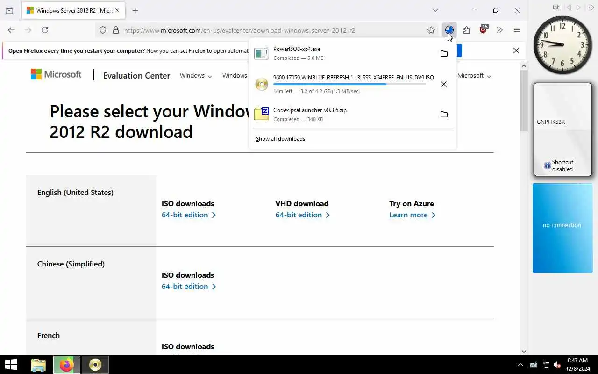The width and height of the screenshot is (598, 374).
Task: Open a new tab
Action: coord(135,10)
